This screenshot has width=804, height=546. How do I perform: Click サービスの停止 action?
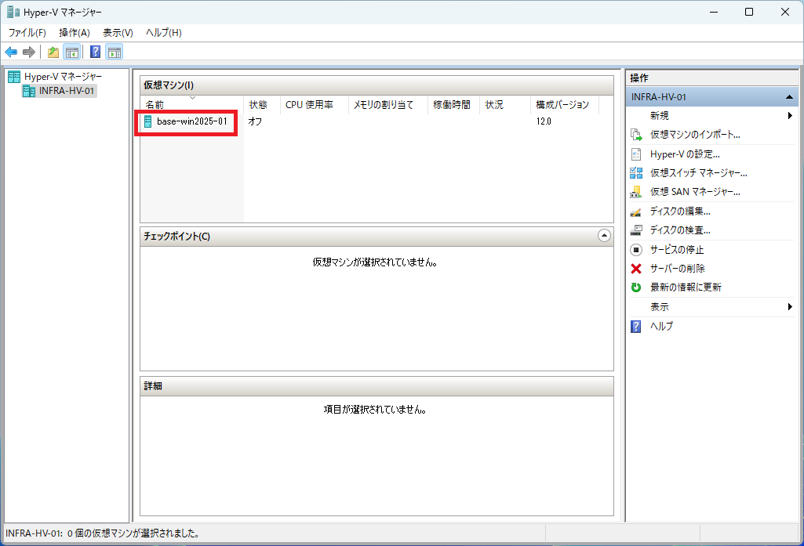677,249
